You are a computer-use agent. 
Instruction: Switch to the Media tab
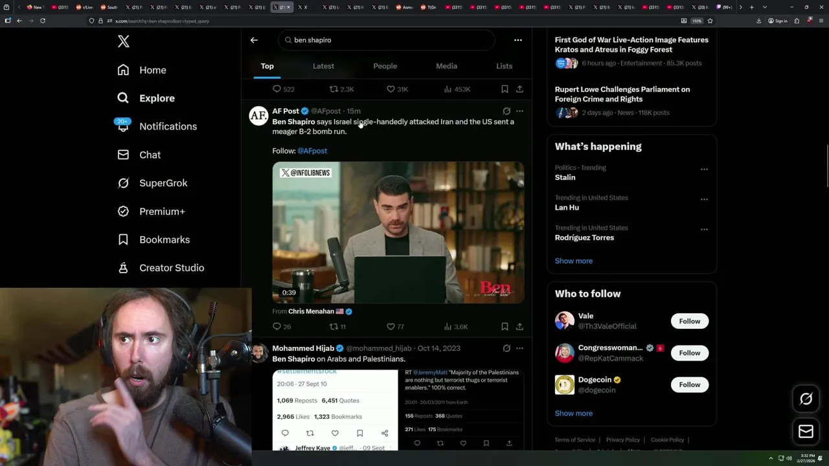tap(446, 66)
